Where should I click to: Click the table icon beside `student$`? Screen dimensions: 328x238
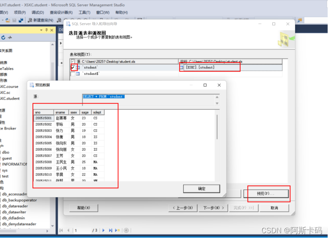(x=78, y=74)
